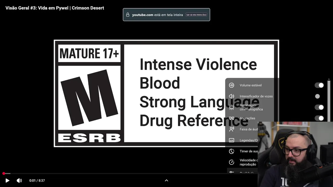This screenshot has height=187, width=333.
Task: Select the Anotações menu entry
Action: 276,118
